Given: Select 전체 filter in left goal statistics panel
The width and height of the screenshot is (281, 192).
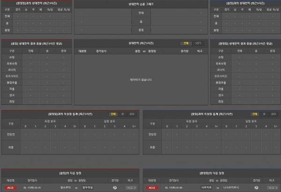Looking at the screenshot, I should pos(113,114).
